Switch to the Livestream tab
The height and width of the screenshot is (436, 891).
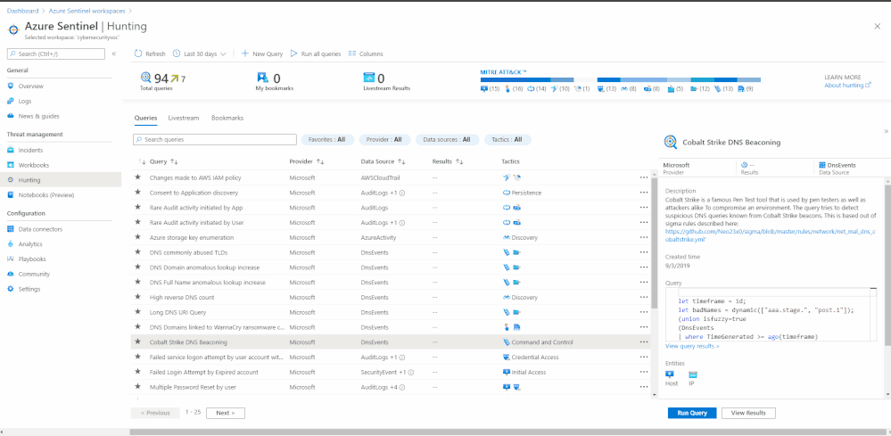tap(184, 118)
